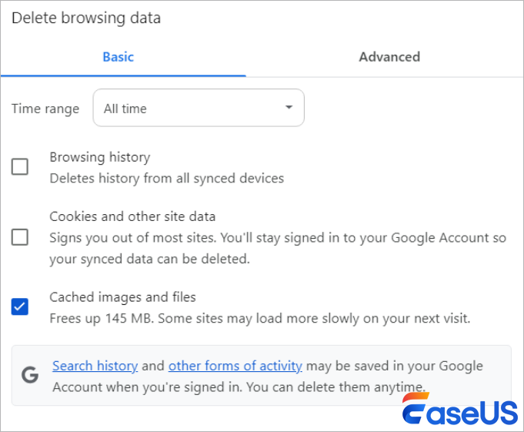The width and height of the screenshot is (524, 432).
Task: Click the EaseUS logo watermark
Action: pyautogui.click(x=460, y=409)
